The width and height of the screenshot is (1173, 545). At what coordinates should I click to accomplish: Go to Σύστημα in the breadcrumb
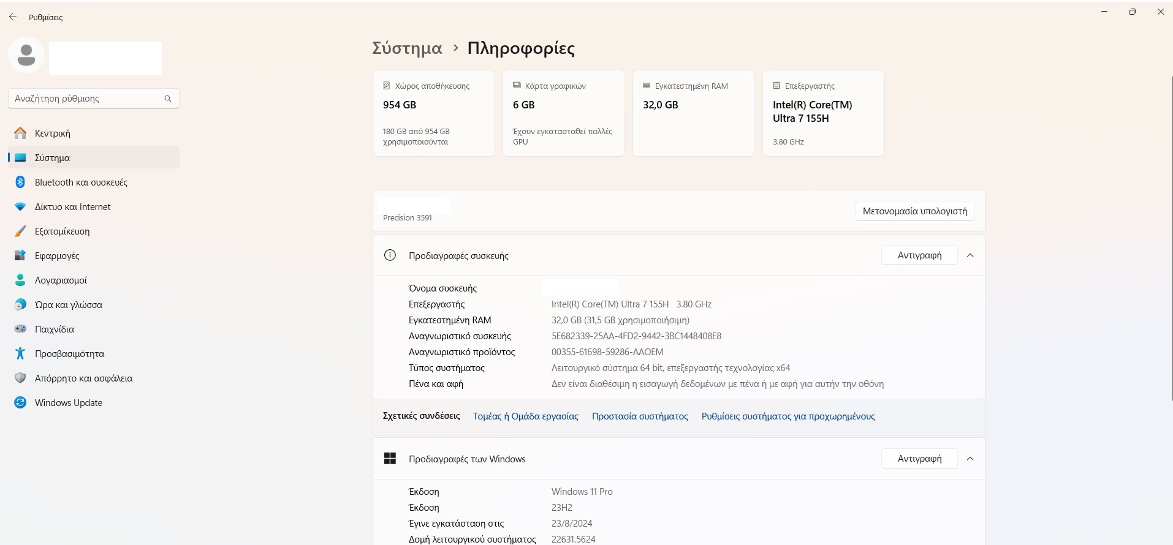click(407, 48)
